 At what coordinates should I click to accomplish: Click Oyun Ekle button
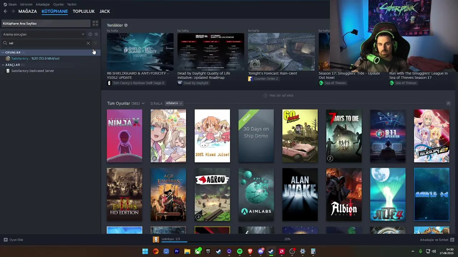point(14,240)
